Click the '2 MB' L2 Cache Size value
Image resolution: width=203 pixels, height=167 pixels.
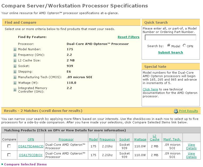click(71, 61)
